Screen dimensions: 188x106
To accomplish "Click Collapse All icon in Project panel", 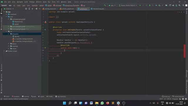I will [32, 9].
